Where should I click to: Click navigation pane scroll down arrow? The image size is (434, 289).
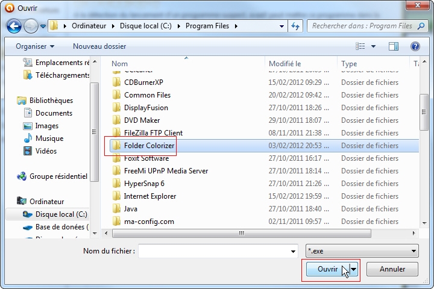[x=95, y=234]
